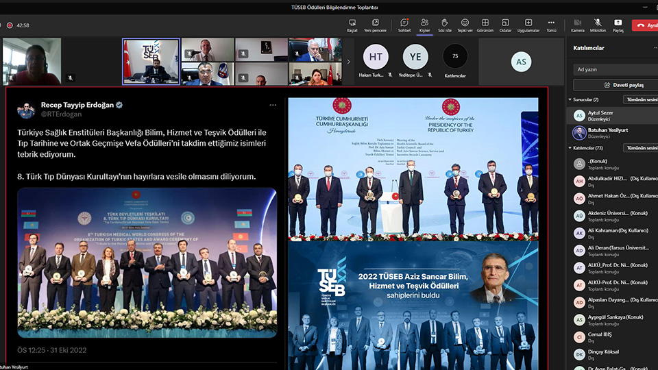Click the red recording indicator

tap(10, 25)
